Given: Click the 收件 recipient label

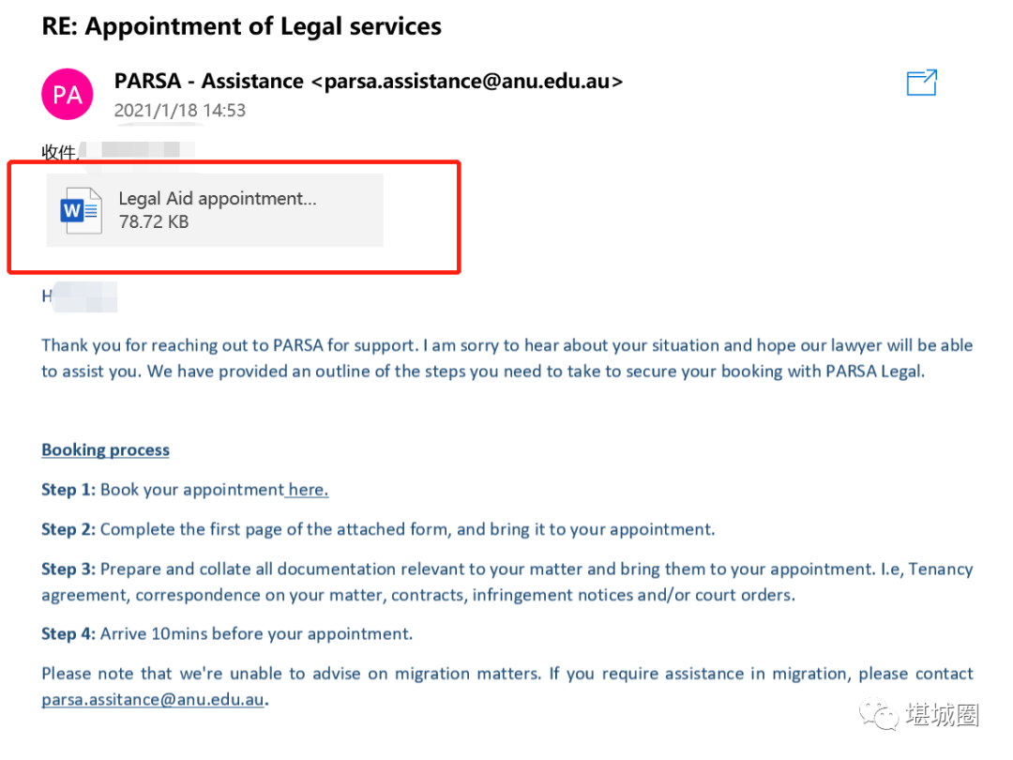Looking at the screenshot, I should (59, 153).
